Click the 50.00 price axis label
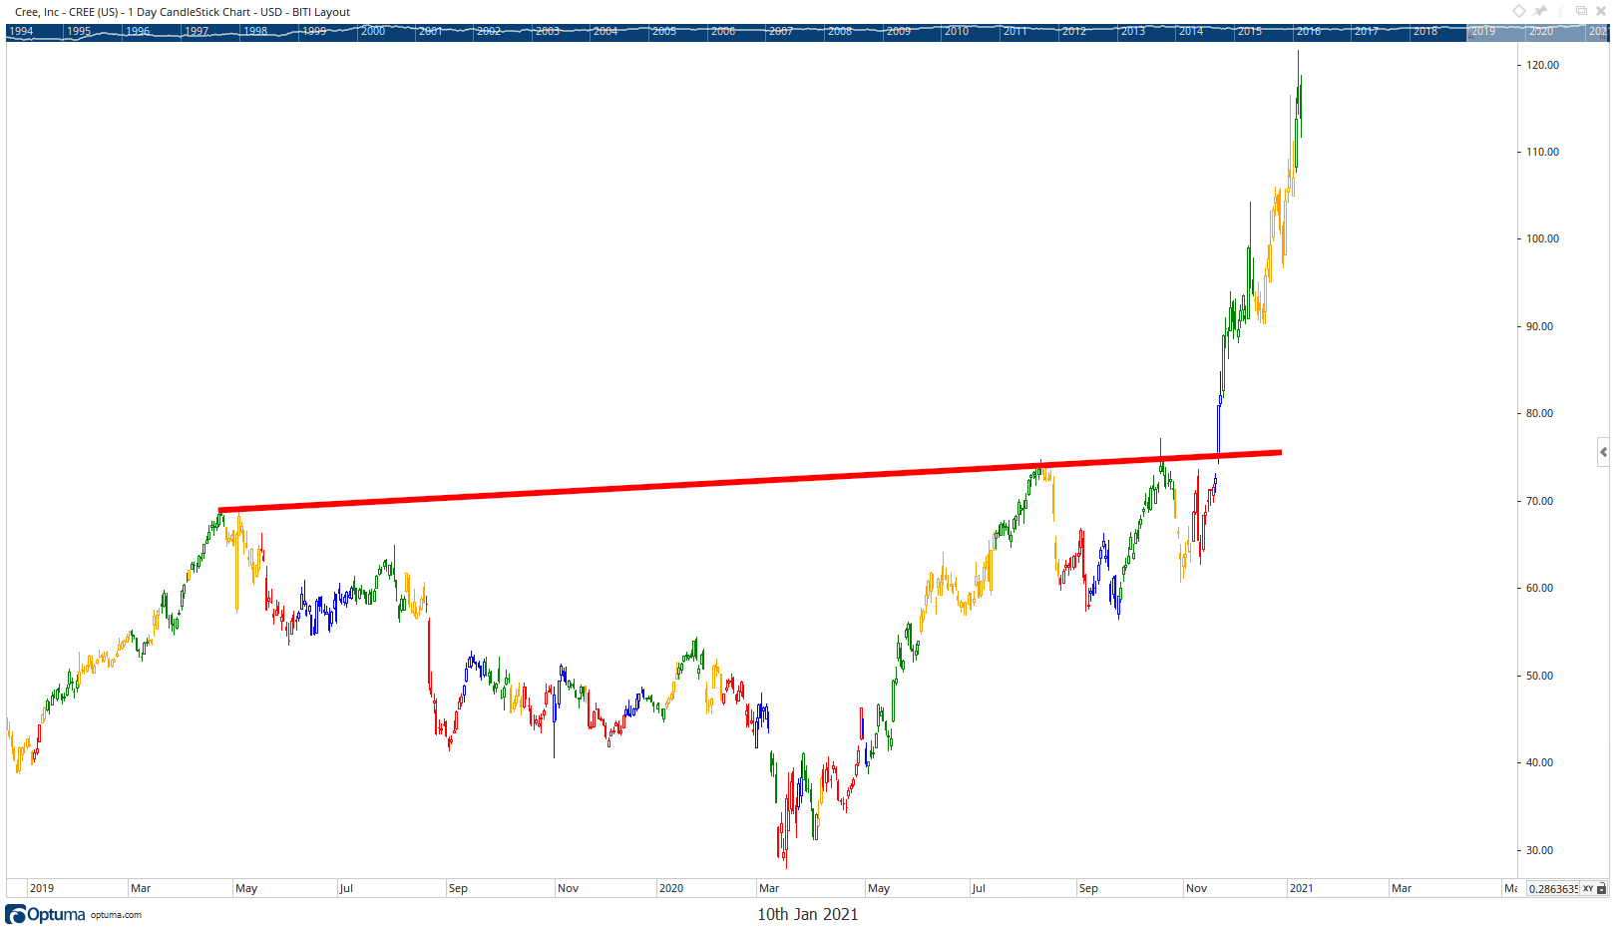Image resolution: width=1616 pixels, height=930 pixels. [1539, 676]
